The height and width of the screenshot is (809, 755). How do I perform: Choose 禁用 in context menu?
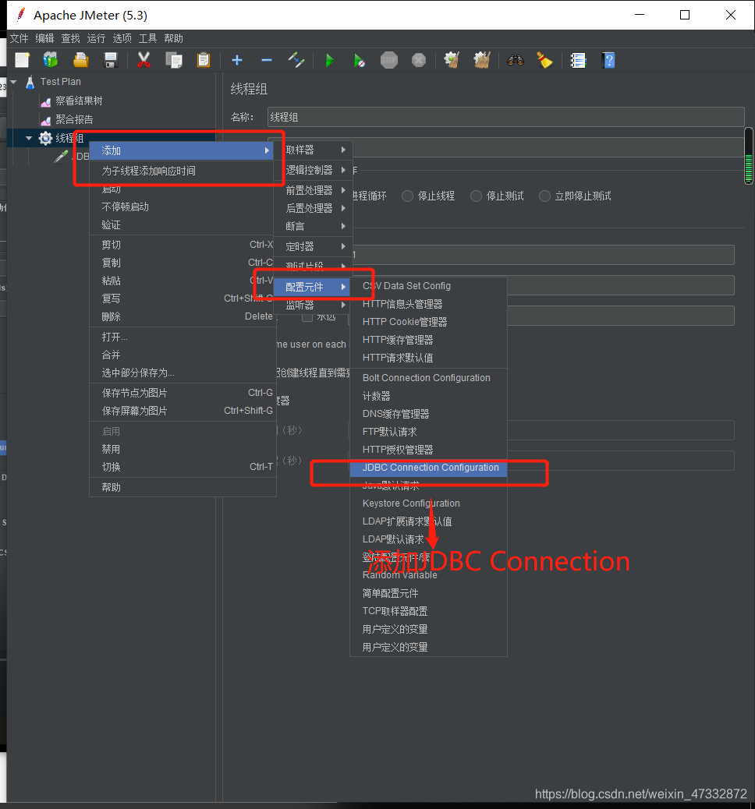pyautogui.click(x=183, y=450)
